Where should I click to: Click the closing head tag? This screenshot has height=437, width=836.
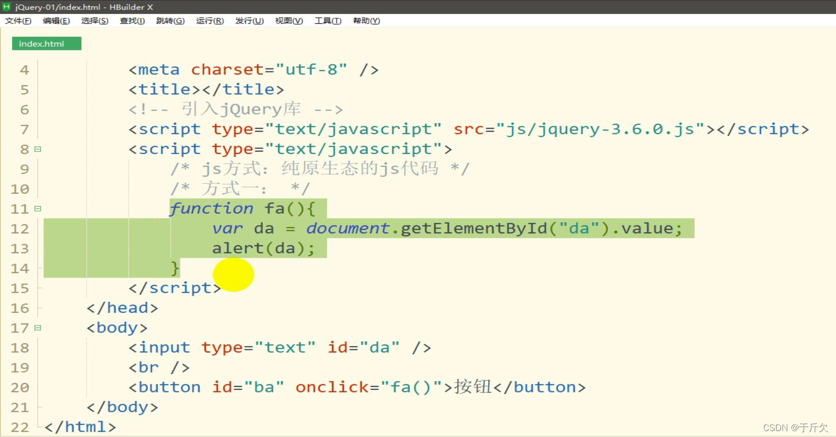coord(122,308)
